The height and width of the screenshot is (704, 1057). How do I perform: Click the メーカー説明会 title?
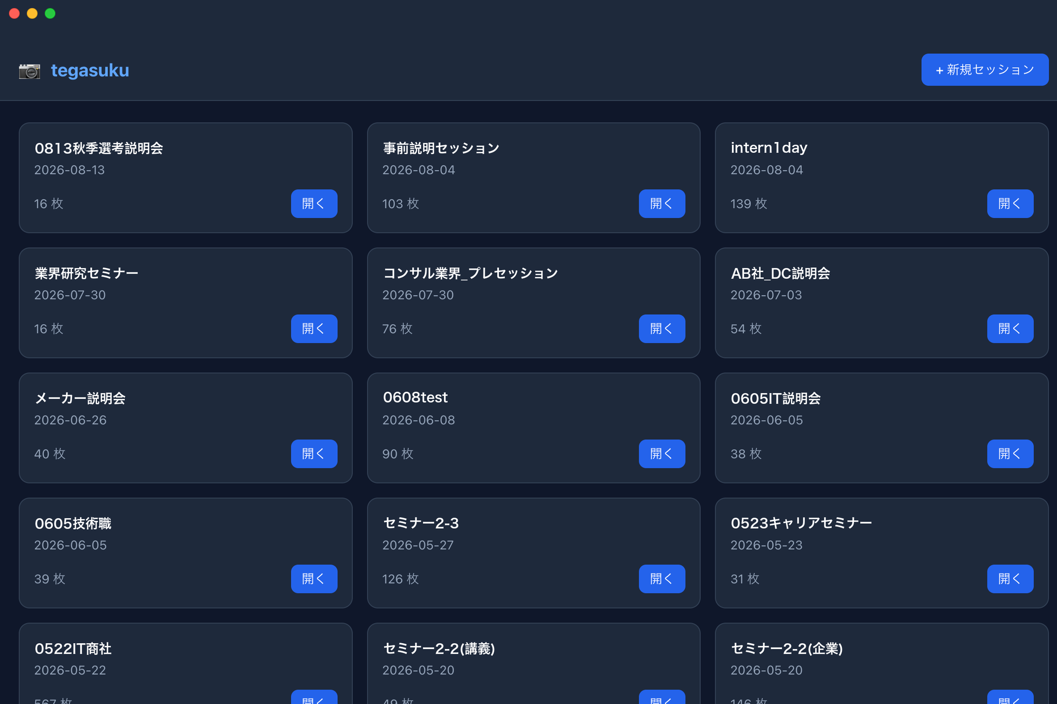coord(80,399)
